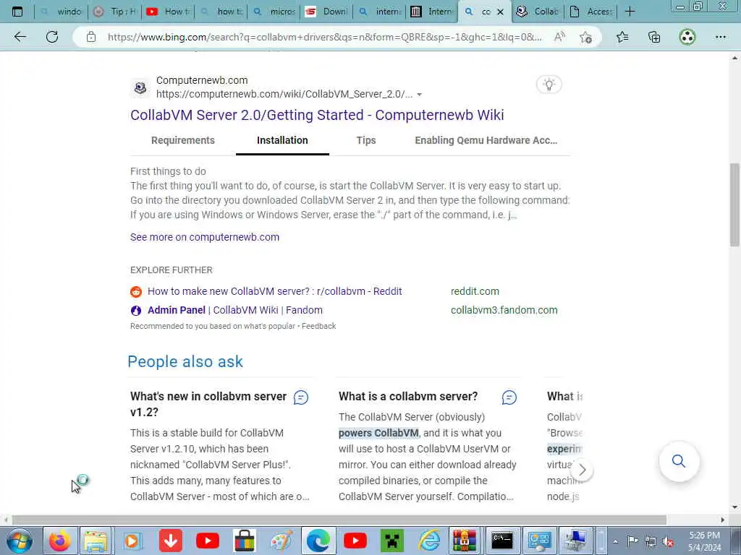Switch to the 'interne' search tab
This screenshot has height=555, width=741.
380,12
